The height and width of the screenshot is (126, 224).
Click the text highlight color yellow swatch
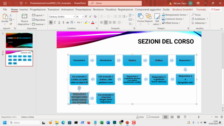point(86,22)
